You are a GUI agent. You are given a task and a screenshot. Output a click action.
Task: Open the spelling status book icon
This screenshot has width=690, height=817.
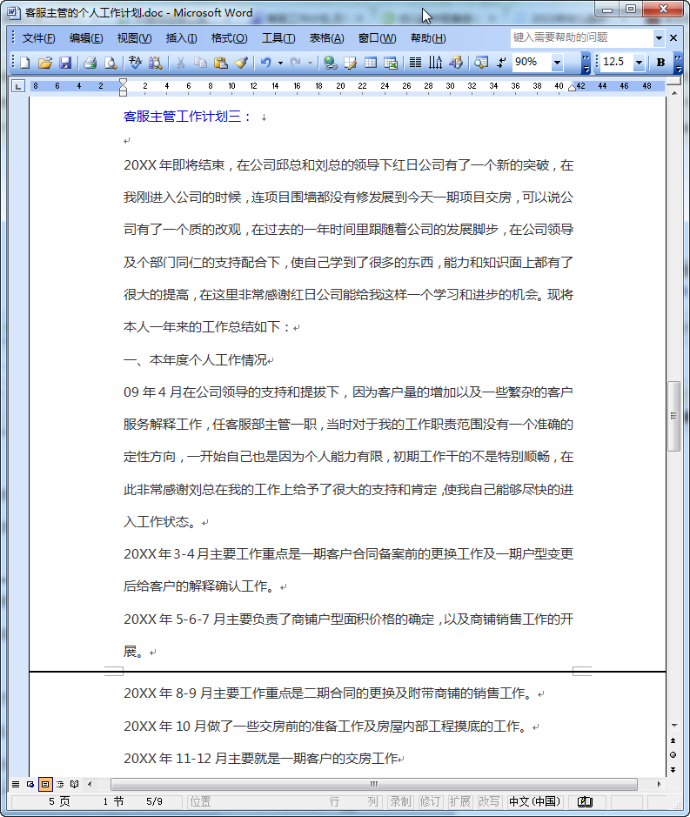coord(586,802)
